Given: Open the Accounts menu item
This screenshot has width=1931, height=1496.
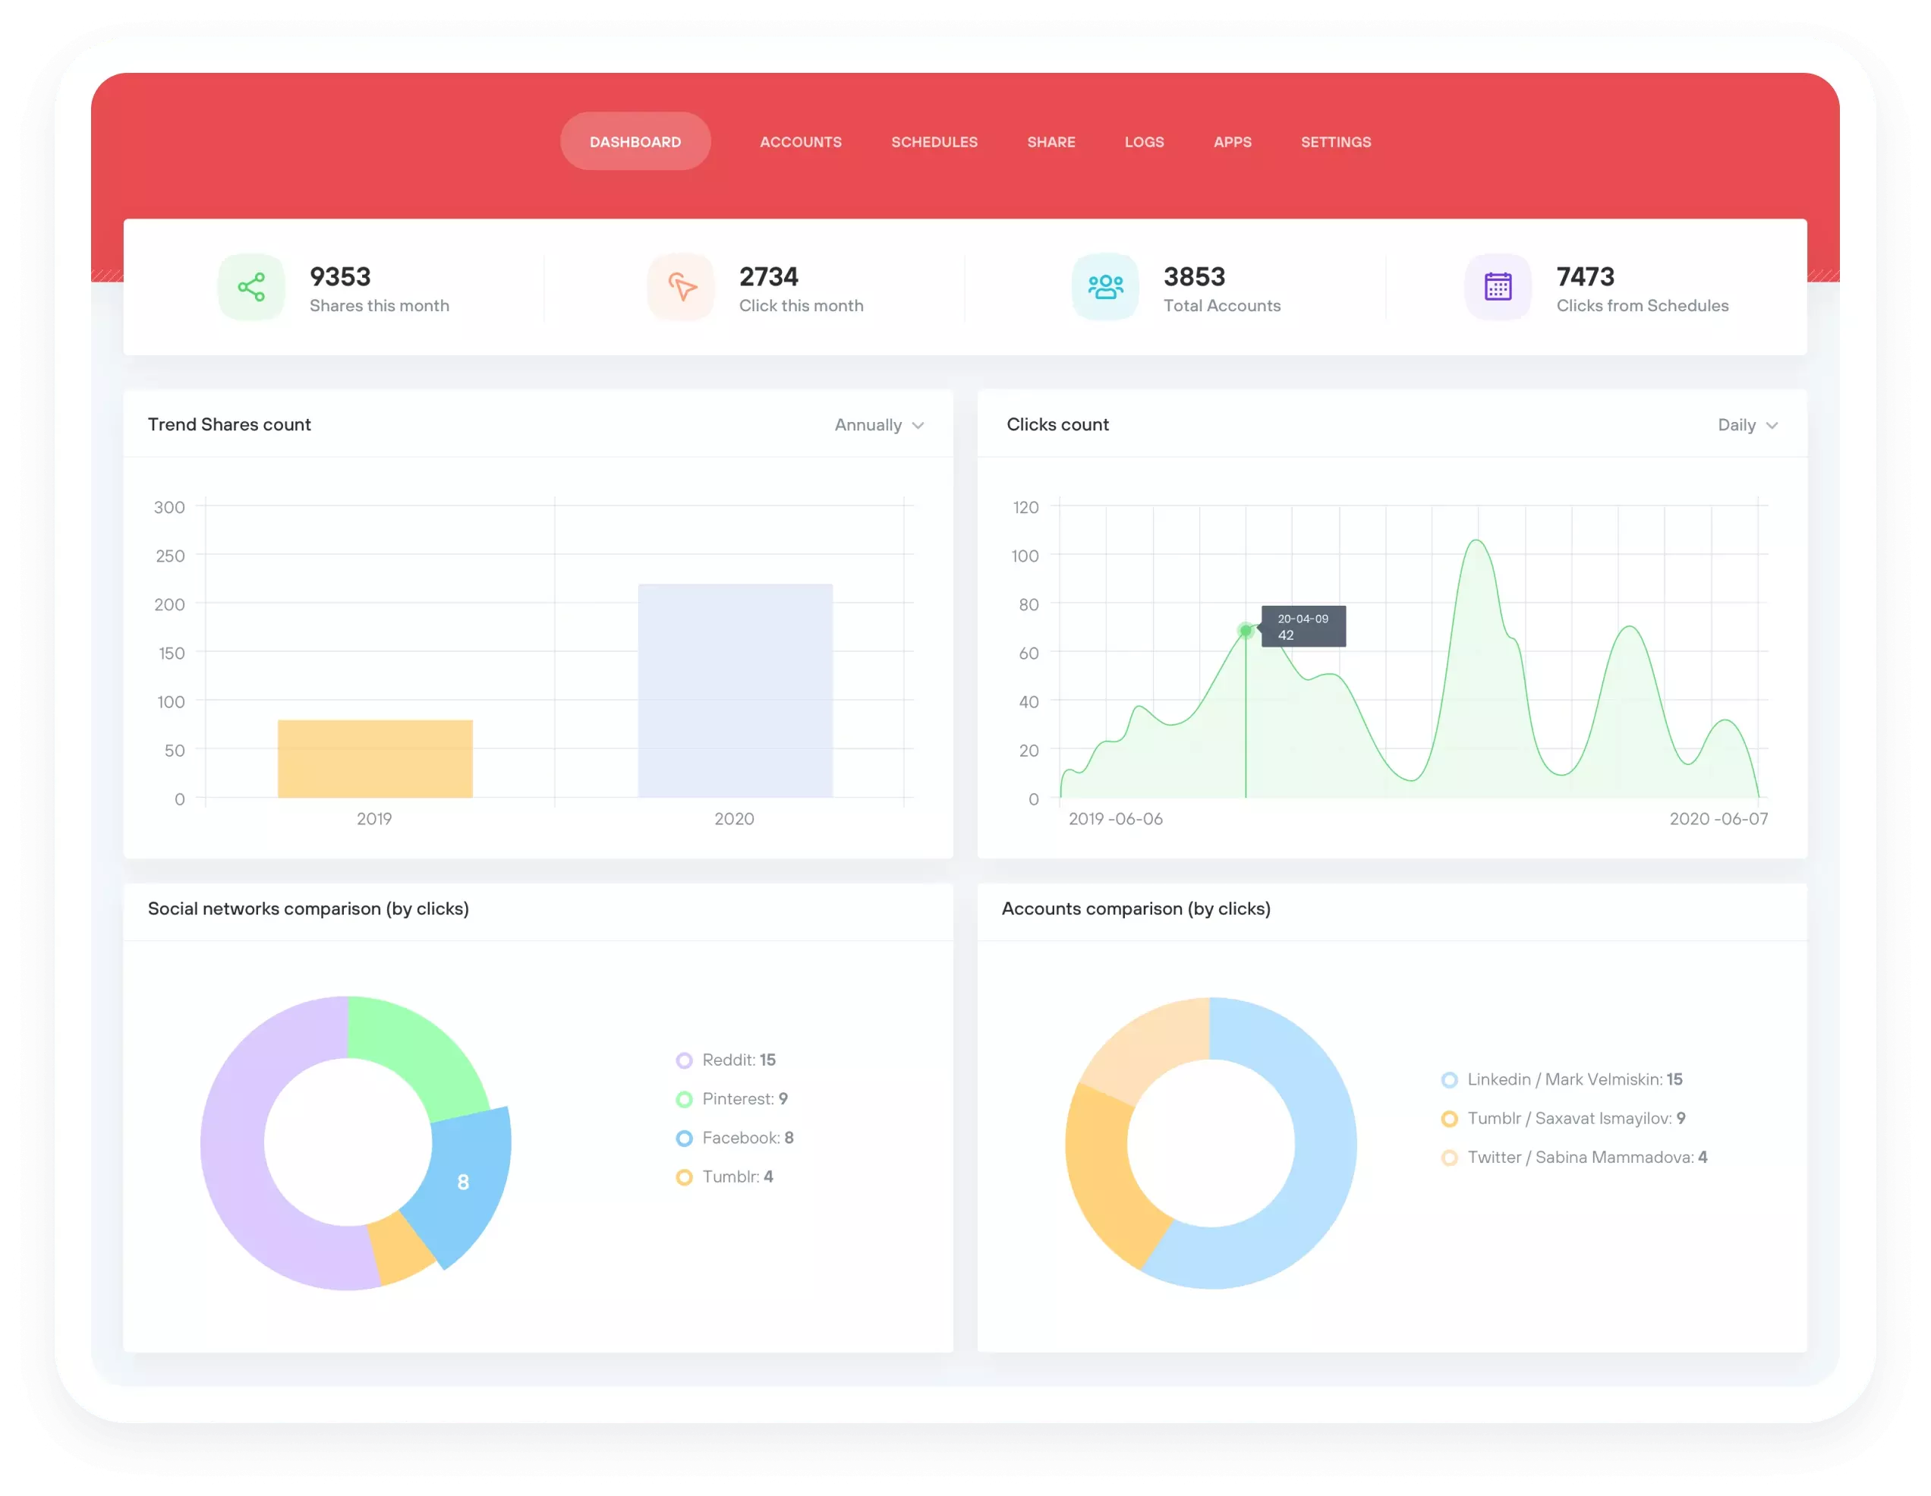Looking at the screenshot, I should 799,141.
